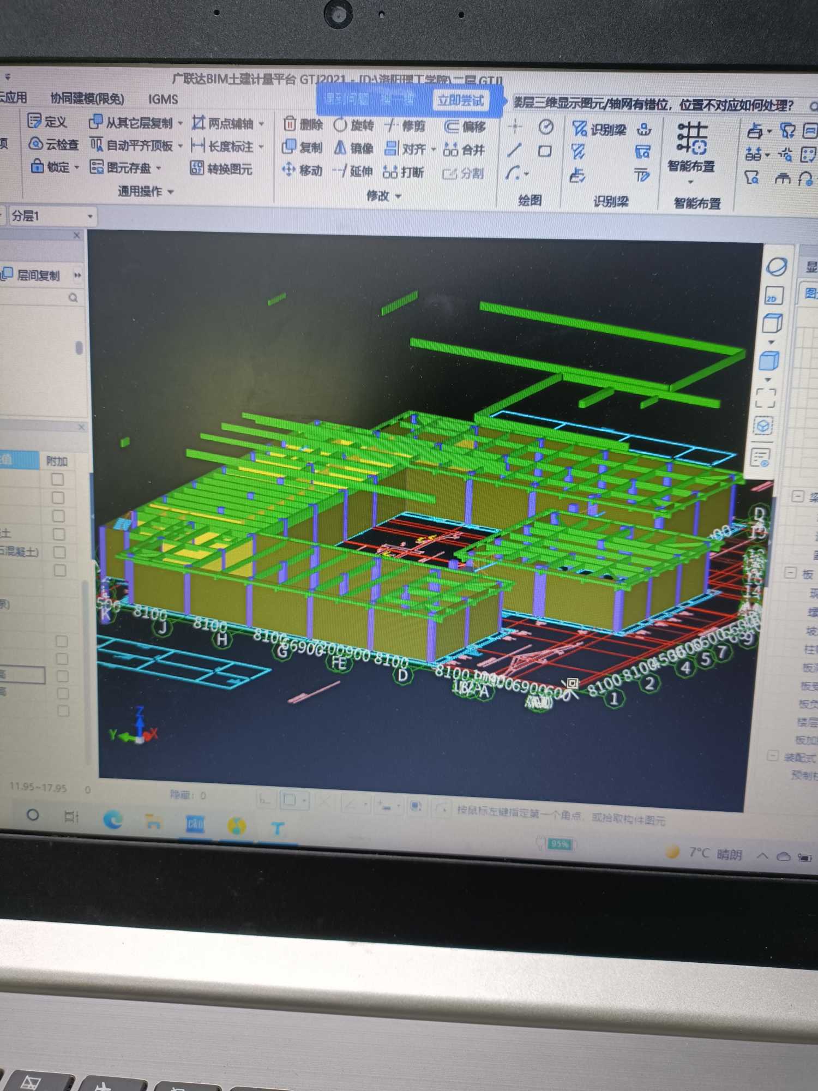Click the 层间复制 floor copy tool
Viewport: 818px width, 1091px height.
pyautogui.click(x=31, y=274)
